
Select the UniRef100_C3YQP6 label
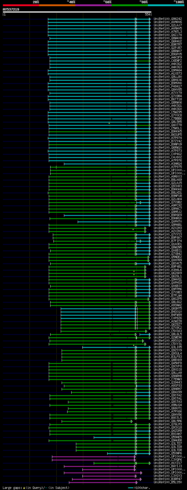click(168, 460)
